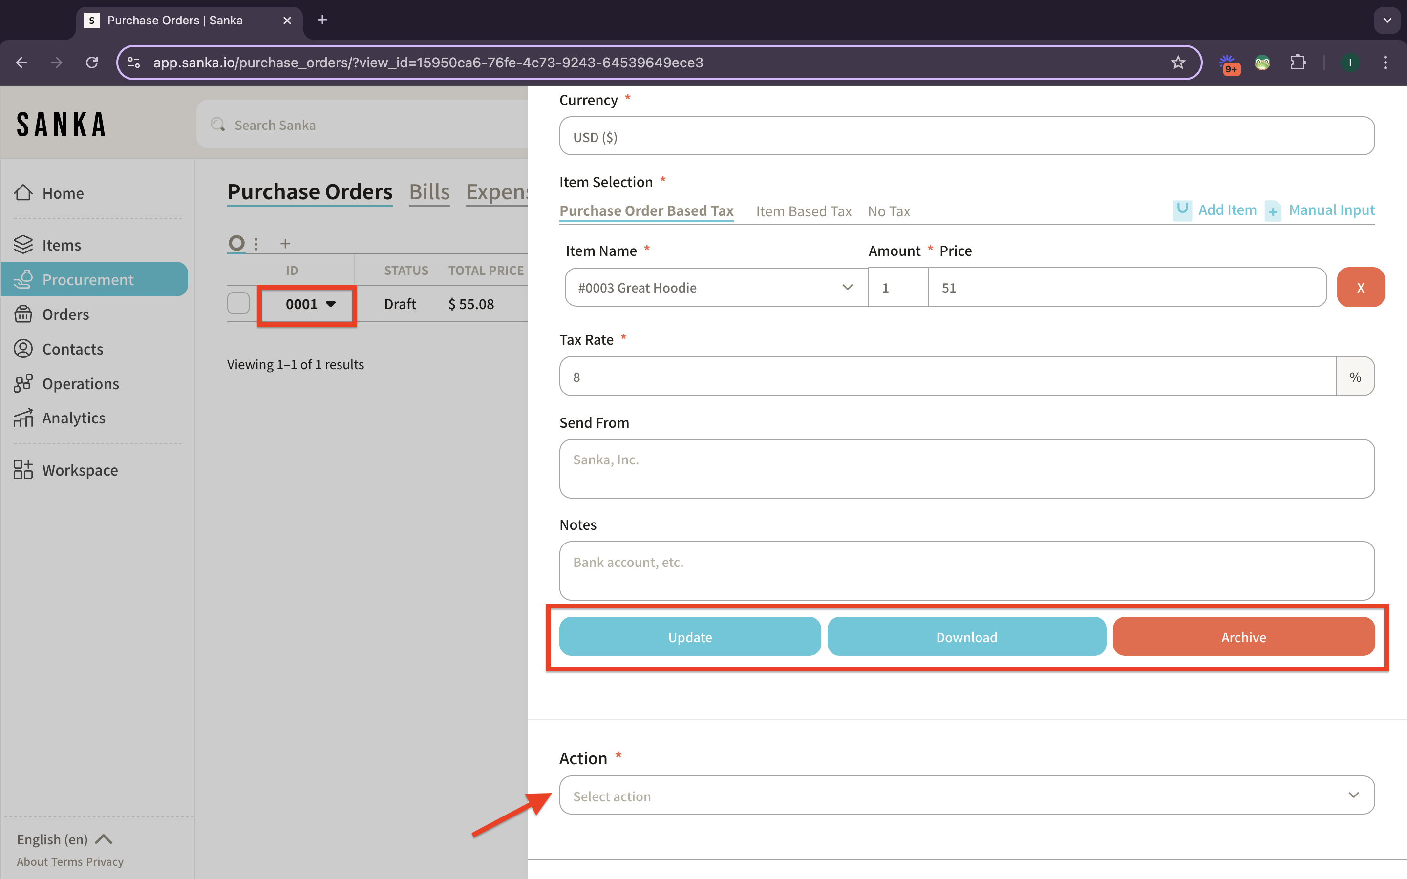Select the Purchase Order Based Tax tab
The width and height of the screenshot is (1407, 879).
click(x=646, y=211)
